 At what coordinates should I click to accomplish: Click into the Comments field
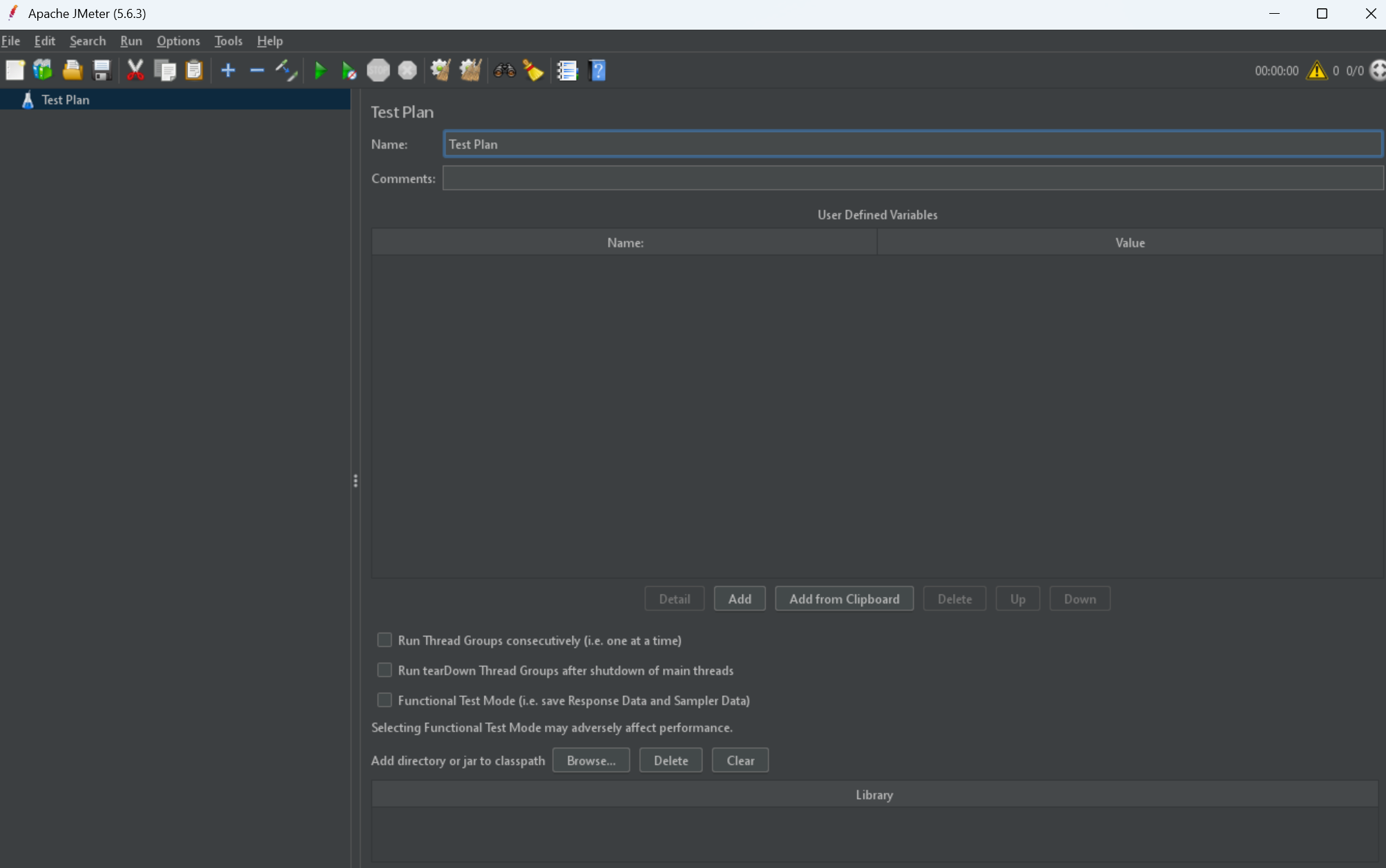point(912,178)
